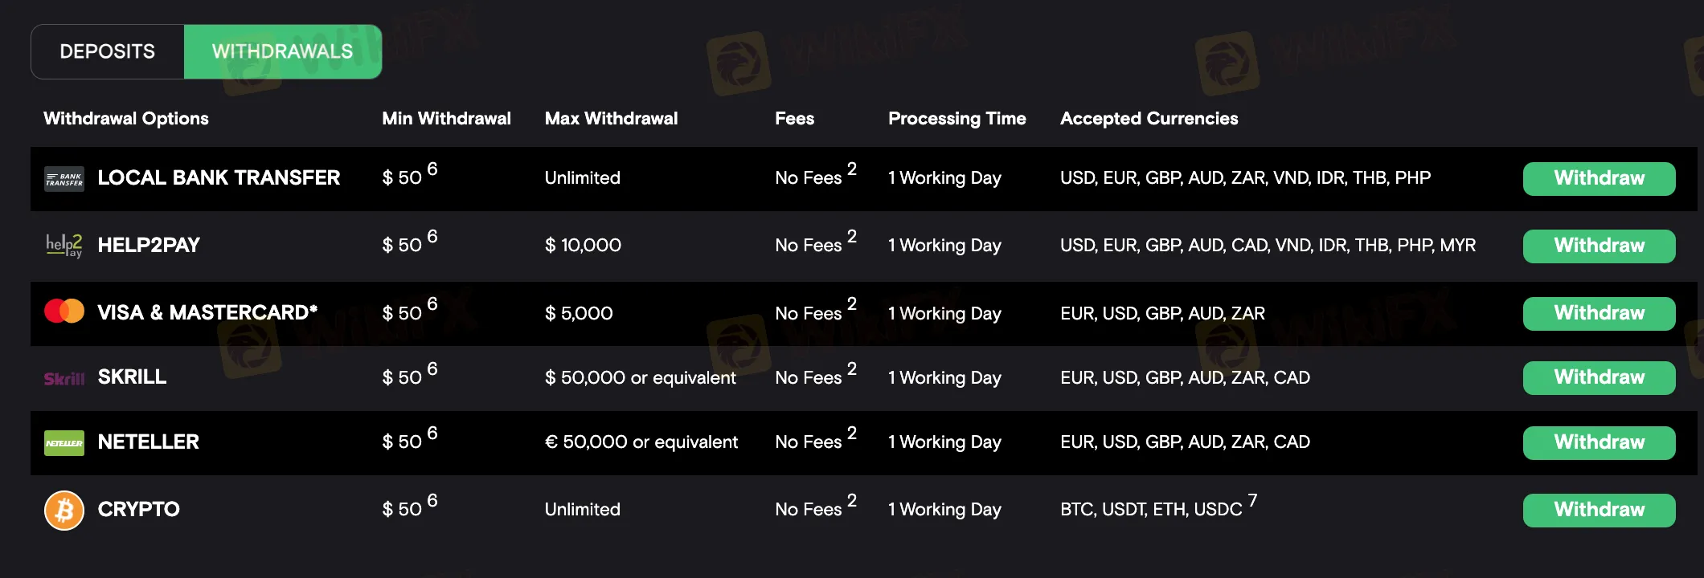Open footnote 6 beside Skrill minimum
1704x578 pixels.
click(432, 368)
